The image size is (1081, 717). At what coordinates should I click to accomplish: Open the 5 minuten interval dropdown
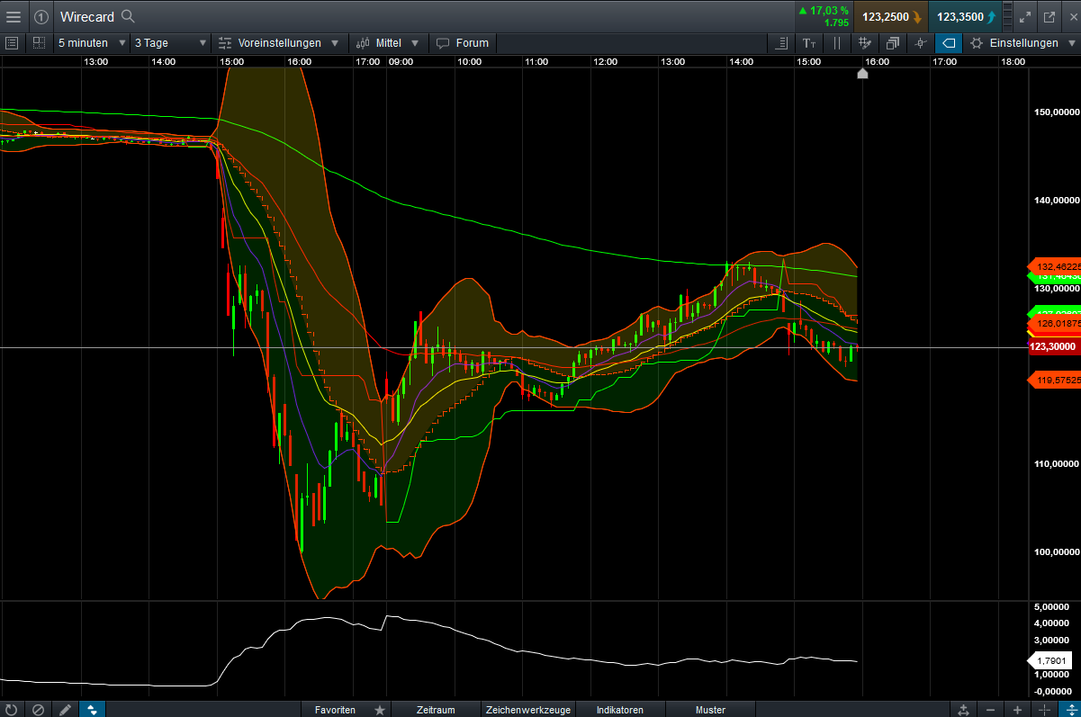[x=89, y=42]
